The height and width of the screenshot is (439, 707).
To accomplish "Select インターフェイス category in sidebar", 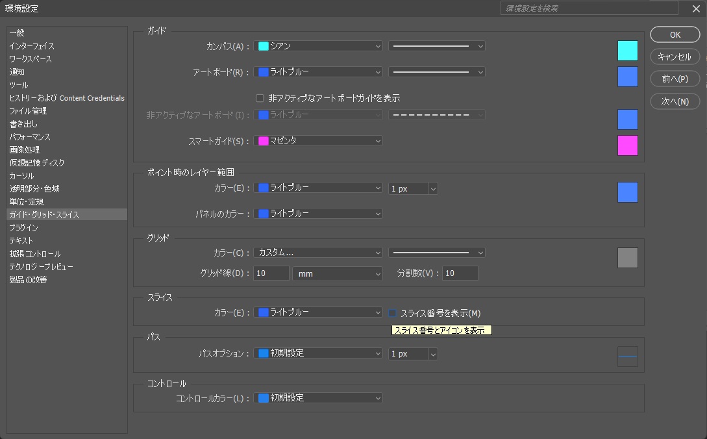I will [67, 46].
